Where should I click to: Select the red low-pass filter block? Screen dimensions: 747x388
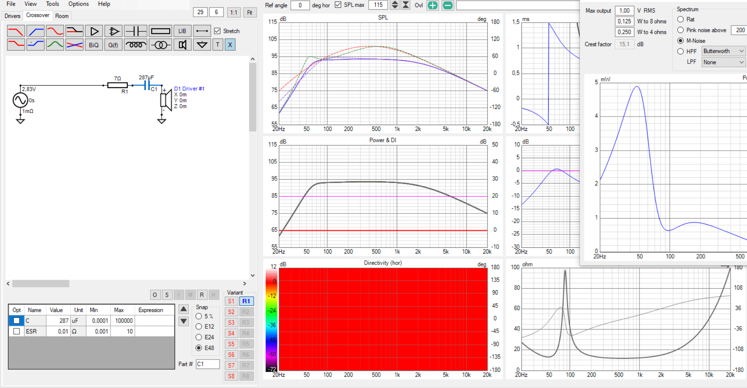pos(16,31)
